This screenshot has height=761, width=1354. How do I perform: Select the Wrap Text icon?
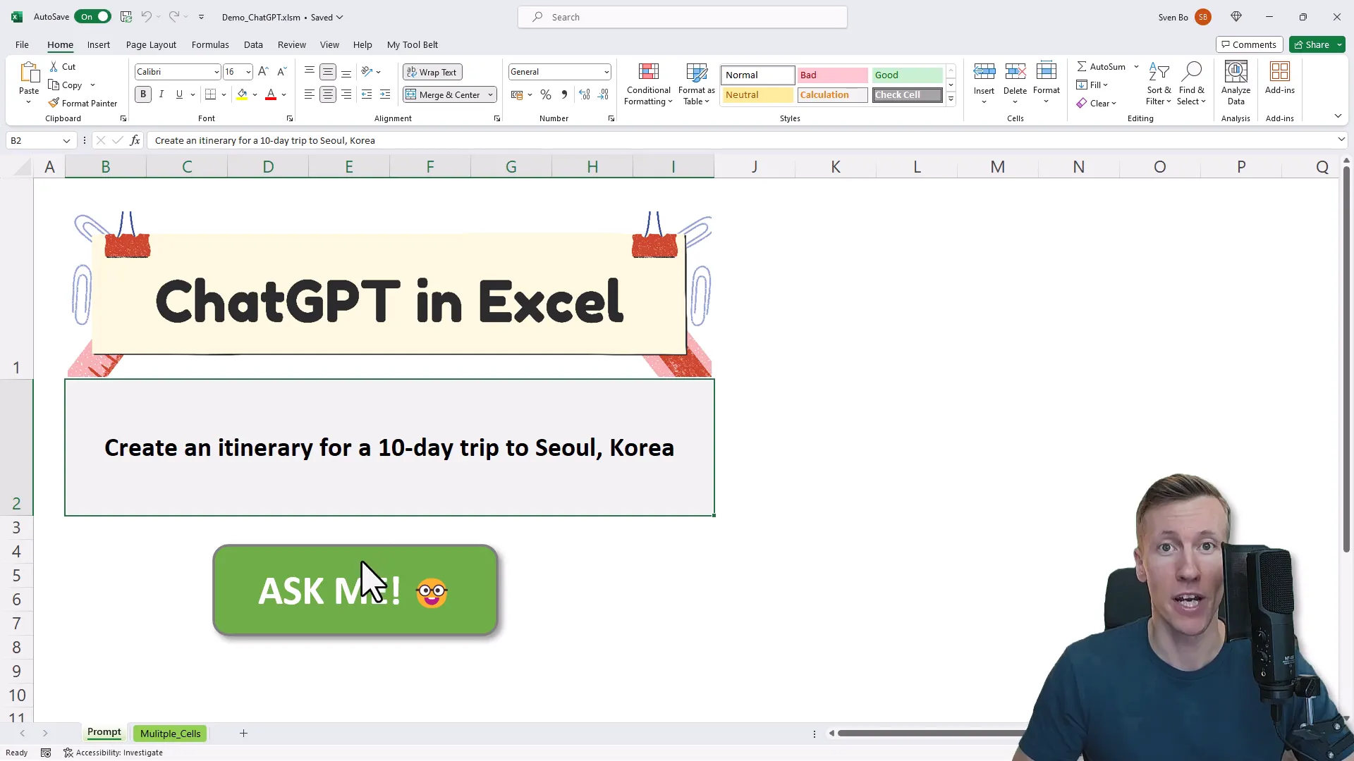coord(432,72)
